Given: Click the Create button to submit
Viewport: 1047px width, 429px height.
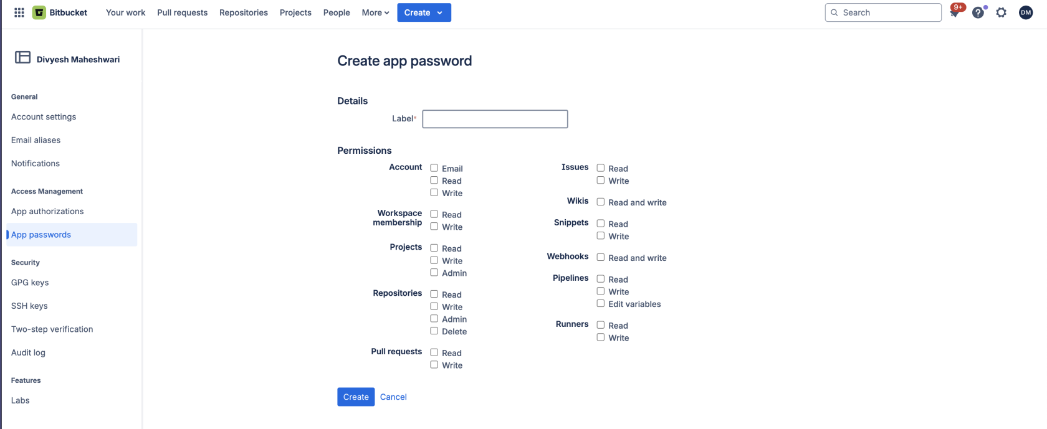Looking at the screenshot, I should point(355,397).
